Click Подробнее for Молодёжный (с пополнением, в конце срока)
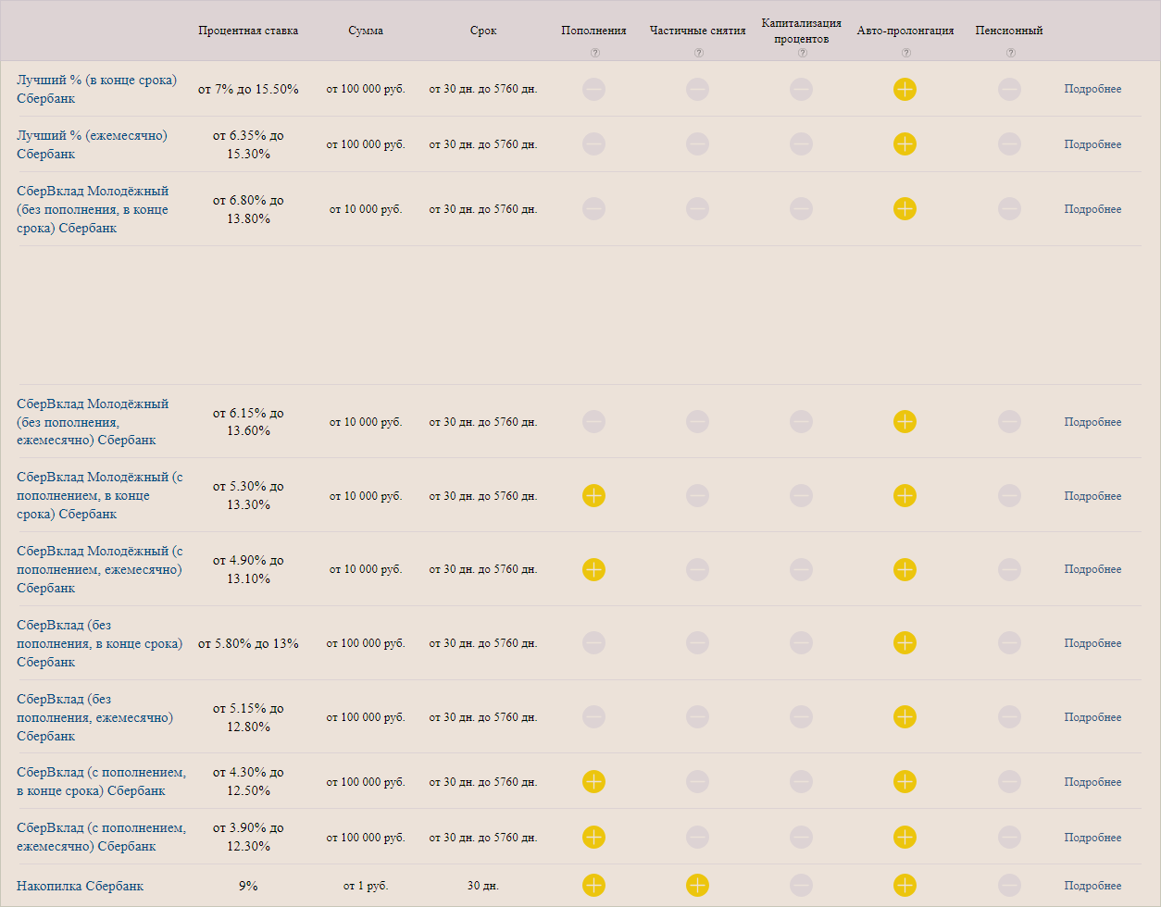This screenshot has width=1161, height=907. [1092, 496]
